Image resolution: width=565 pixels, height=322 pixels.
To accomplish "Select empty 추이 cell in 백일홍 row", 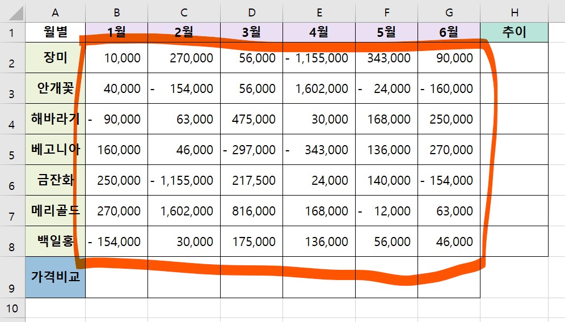I will (515, 241).
